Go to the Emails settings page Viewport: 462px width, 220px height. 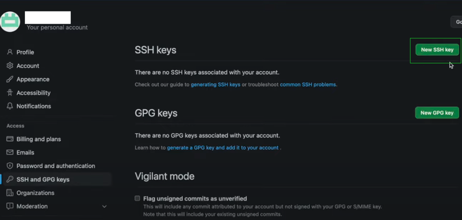click(x=25, y=153)
